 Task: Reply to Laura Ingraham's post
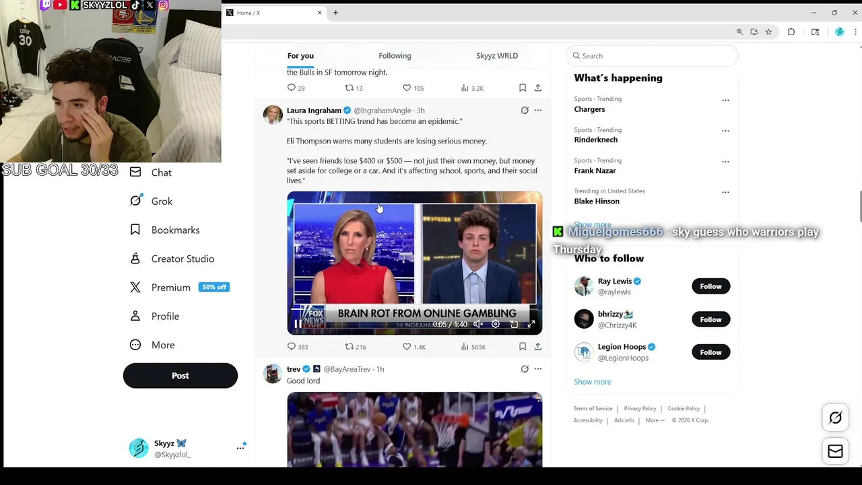pyautogui.click(x=297, y=347)
